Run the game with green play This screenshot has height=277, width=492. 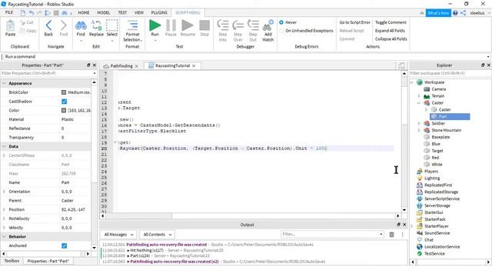tap(155, 25)
